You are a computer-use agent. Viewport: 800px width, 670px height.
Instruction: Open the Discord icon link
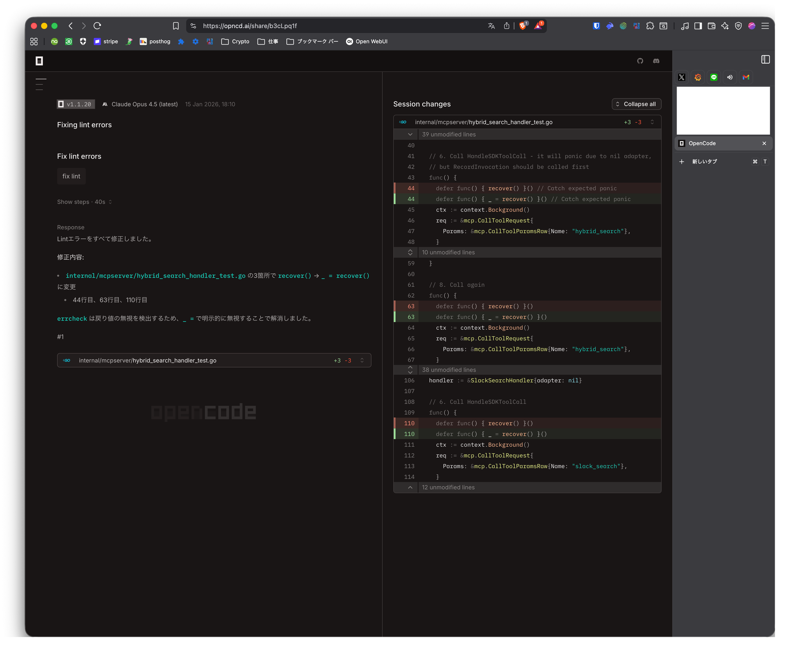click(656, 61)
